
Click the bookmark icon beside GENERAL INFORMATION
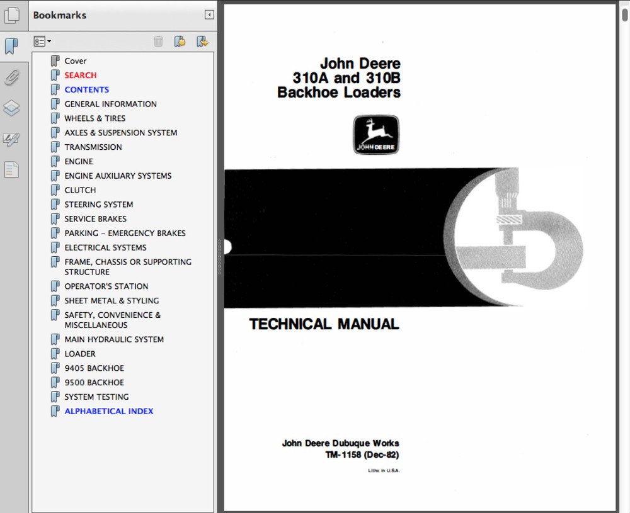pos(55,104)
